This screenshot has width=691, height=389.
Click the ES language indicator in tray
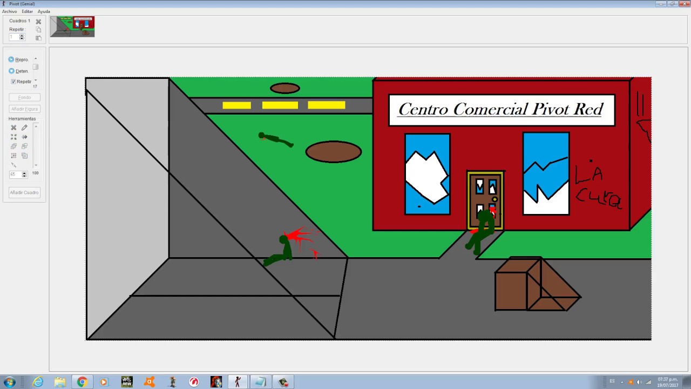[x=612, y=381]
